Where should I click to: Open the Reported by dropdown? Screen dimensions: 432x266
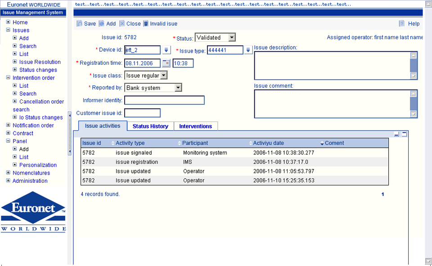(x=178, y=88)
